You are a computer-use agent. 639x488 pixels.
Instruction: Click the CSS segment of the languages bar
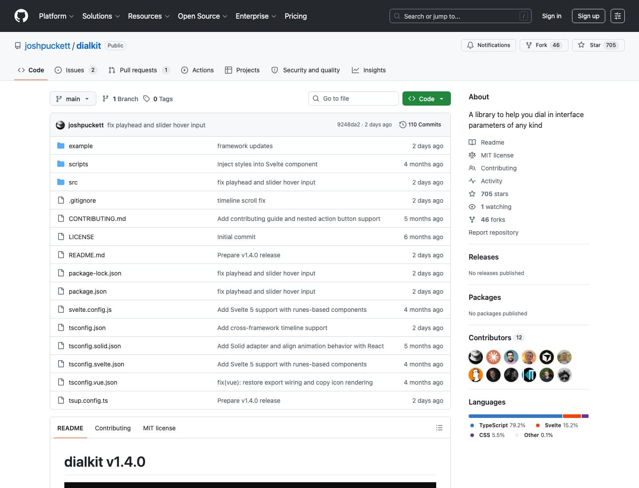click(x=585, y=416)
